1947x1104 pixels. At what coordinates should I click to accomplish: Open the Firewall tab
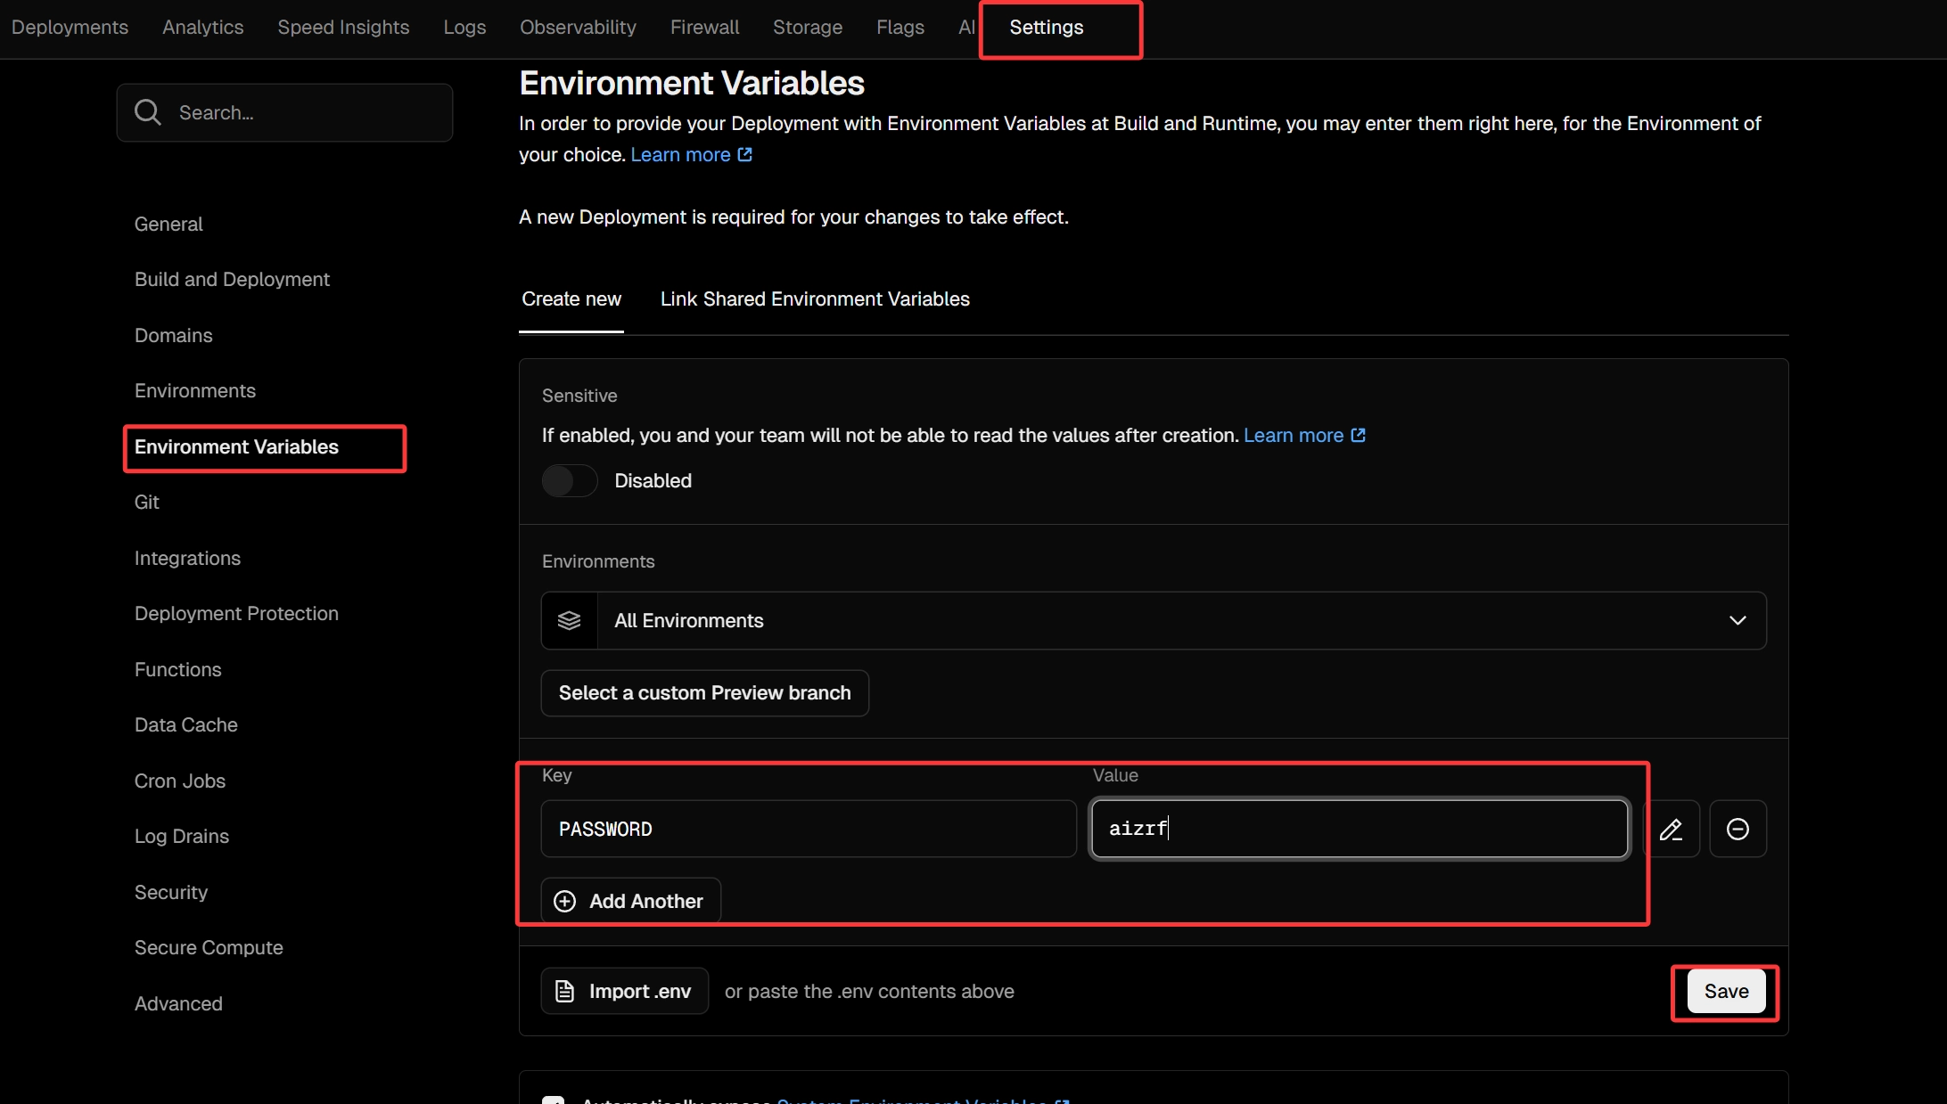[x=704, y=28]
